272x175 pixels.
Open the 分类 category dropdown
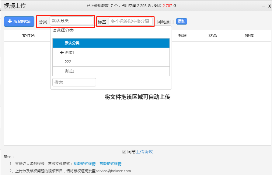(71, 21)
